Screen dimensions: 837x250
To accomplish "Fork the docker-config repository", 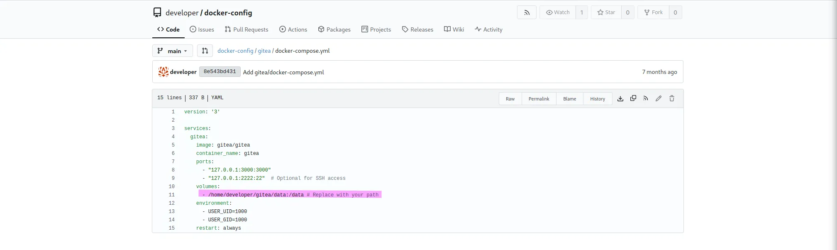I will 653,12.
